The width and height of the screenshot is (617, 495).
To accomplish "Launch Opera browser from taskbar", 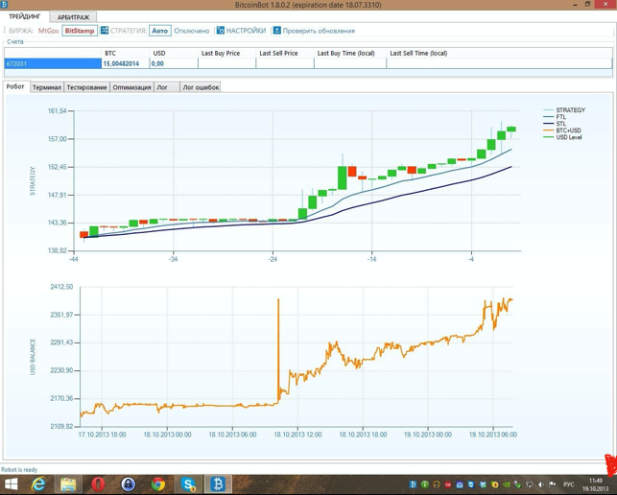I will pos(98,484).
